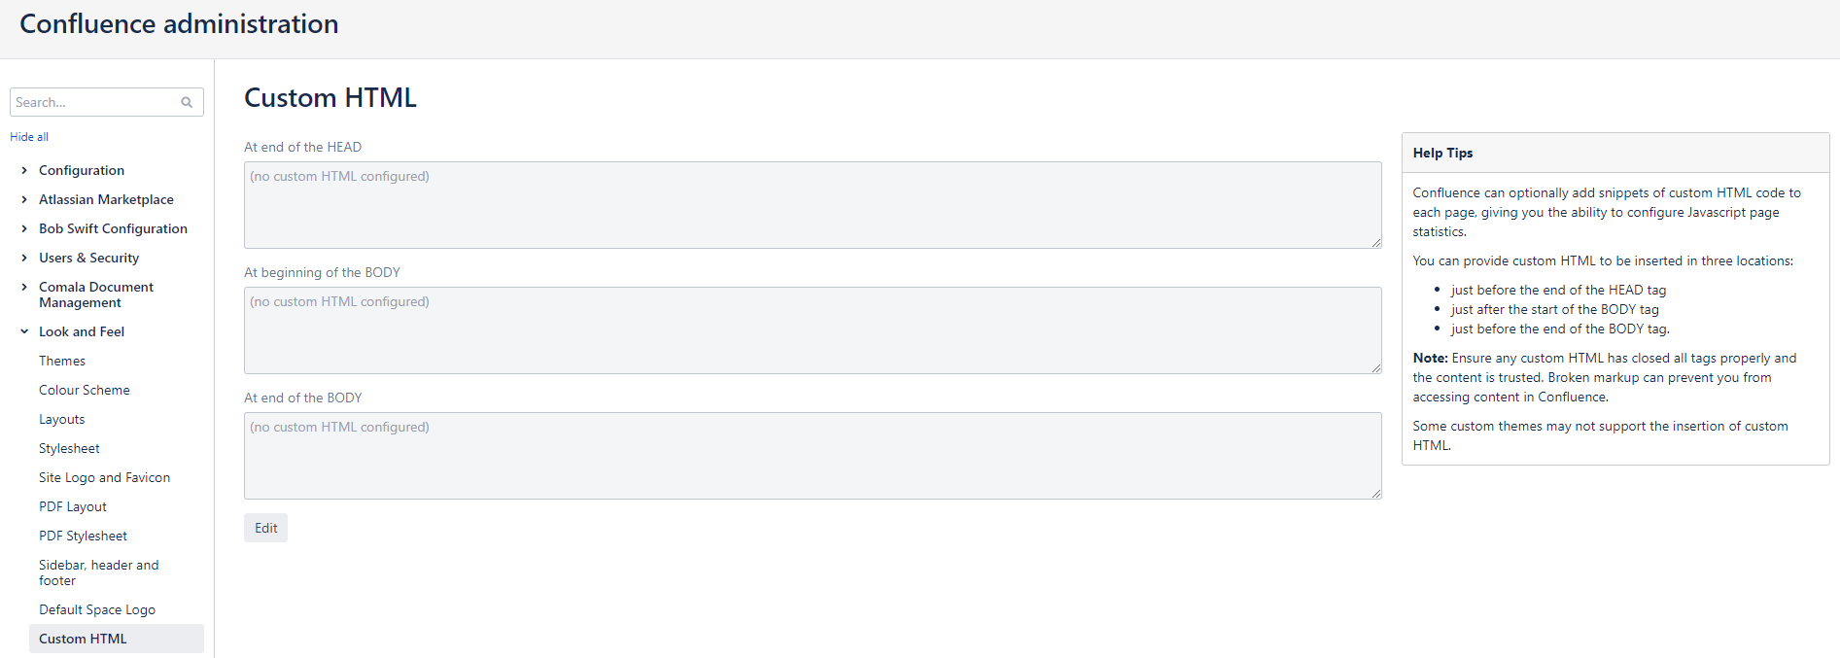Viewport: 1840px width, 658px height.
Task: Open the Stylesheet settings page
Action: pyautogui.click(x=69, y=448)
